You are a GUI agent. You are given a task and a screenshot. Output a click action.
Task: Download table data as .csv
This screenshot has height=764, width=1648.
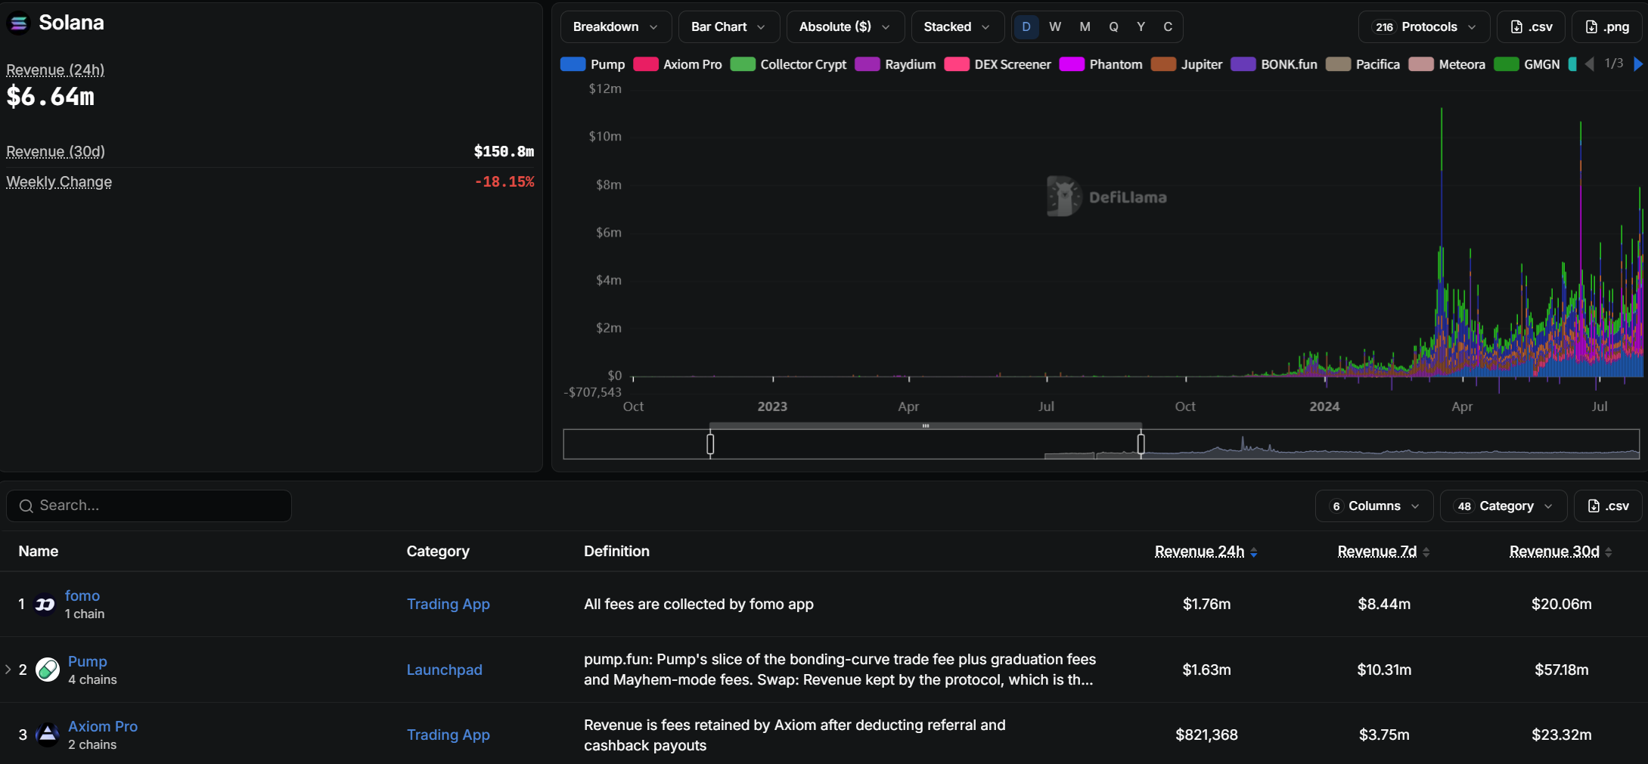1608,506
